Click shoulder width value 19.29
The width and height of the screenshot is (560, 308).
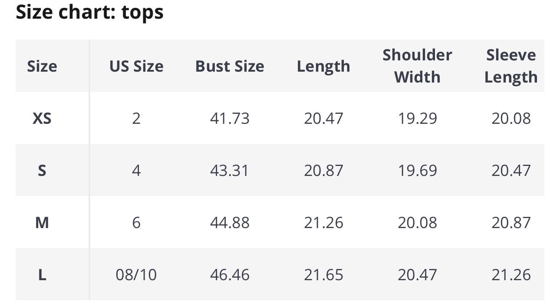click(417, 118)
